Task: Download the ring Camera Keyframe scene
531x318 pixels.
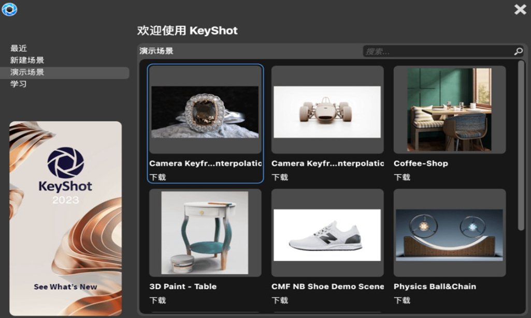Action: click(158, 177)
